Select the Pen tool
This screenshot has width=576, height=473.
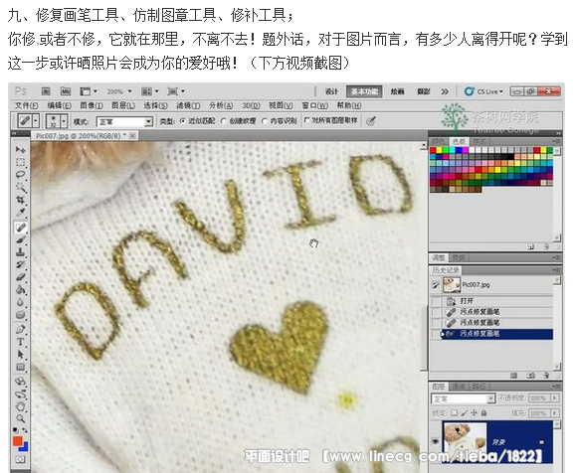20,329
